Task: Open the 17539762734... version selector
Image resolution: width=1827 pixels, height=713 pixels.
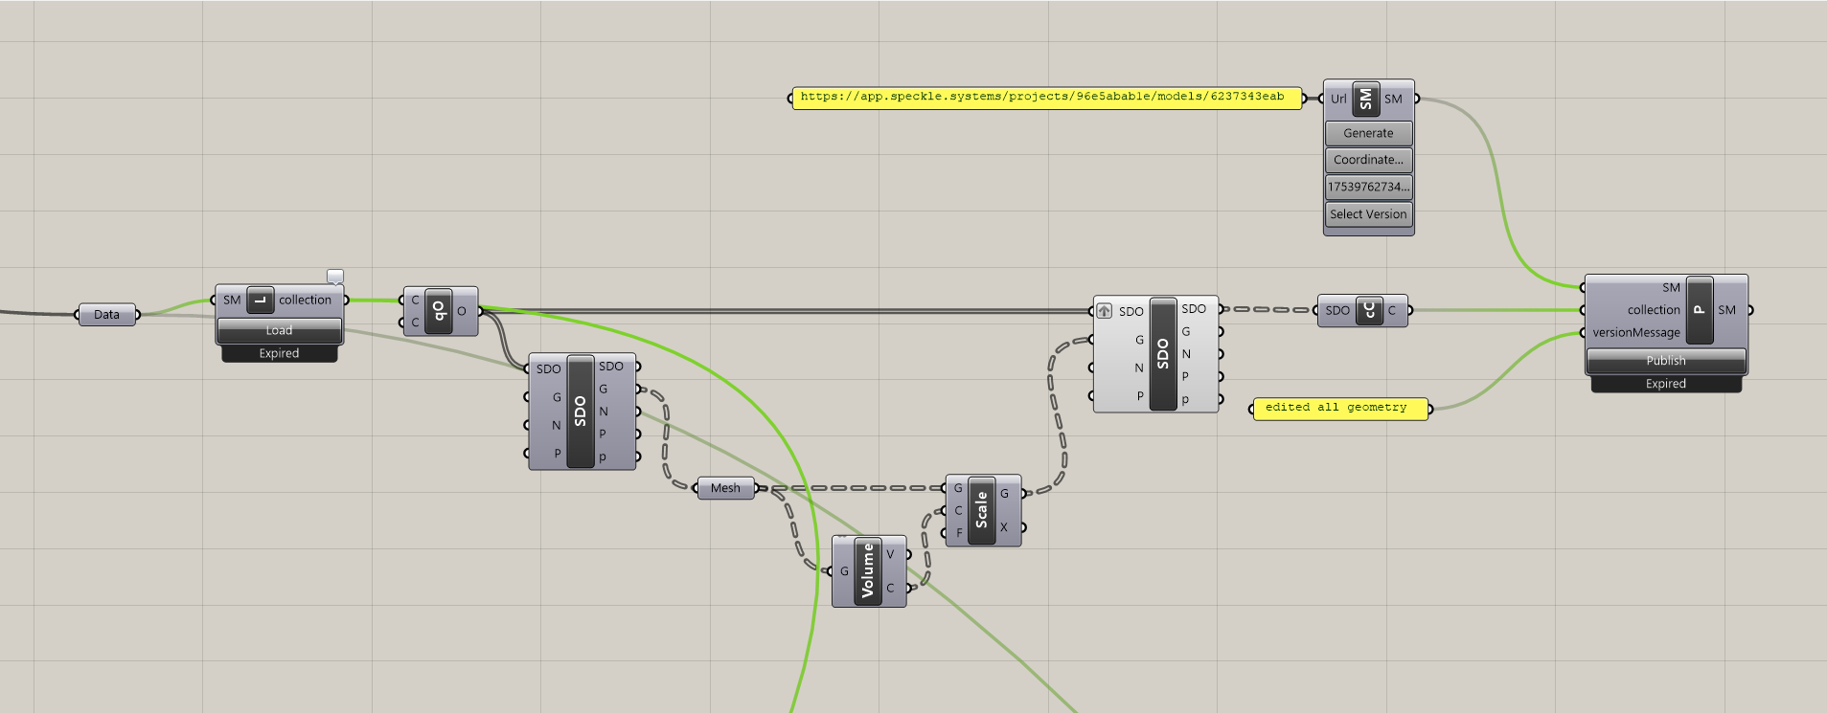Action: 1368,187
